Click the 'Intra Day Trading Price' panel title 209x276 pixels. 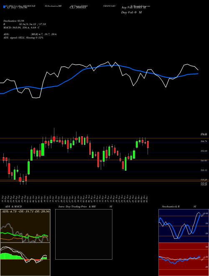[73, 207]
